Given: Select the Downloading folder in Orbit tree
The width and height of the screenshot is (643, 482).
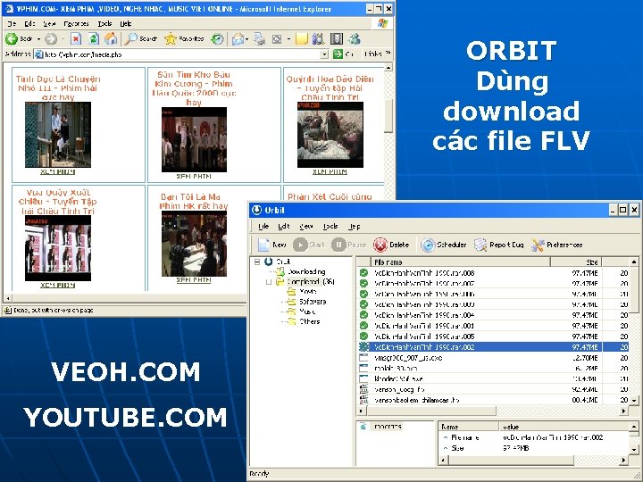Looking at the screenshot, I should tap(302, 271).
